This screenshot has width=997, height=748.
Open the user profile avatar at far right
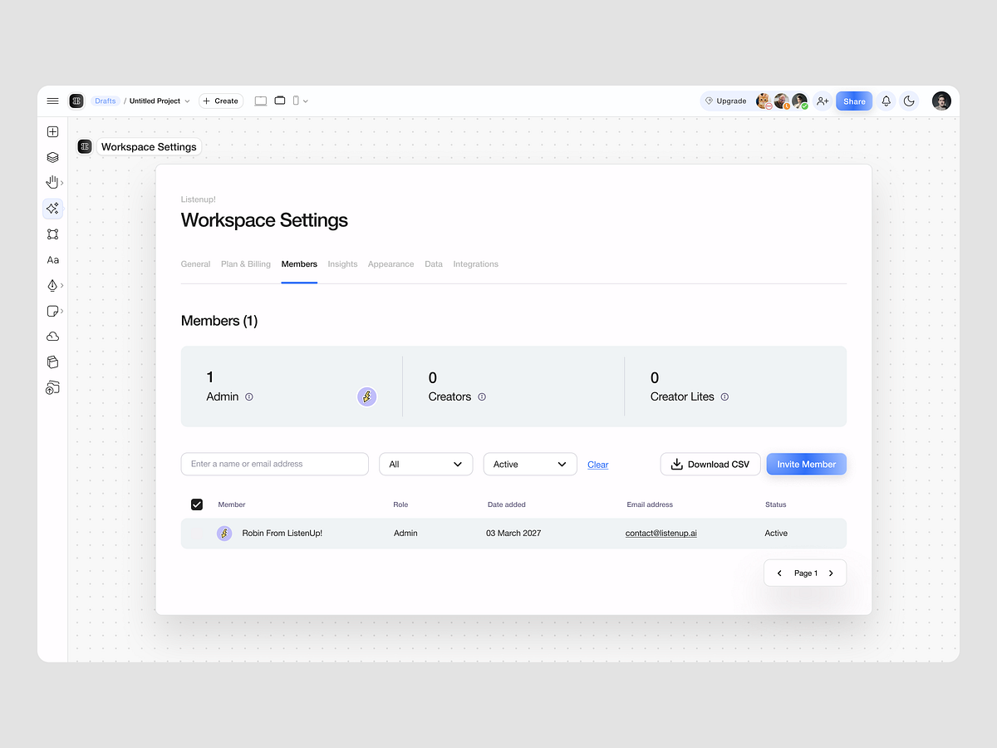click(x=941, y=101)
